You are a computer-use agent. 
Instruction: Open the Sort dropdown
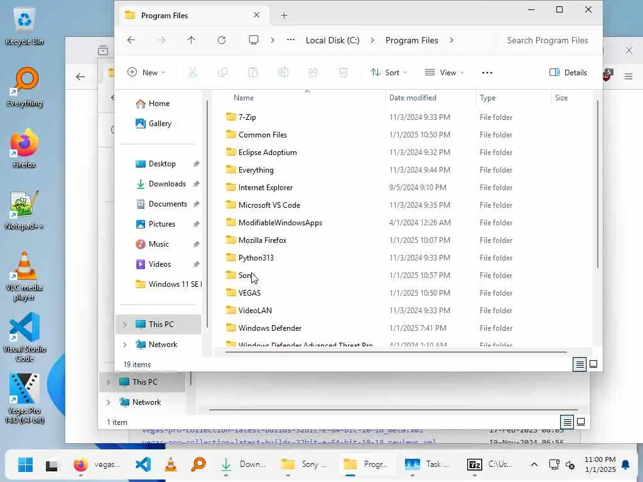[x=389, y=73]
